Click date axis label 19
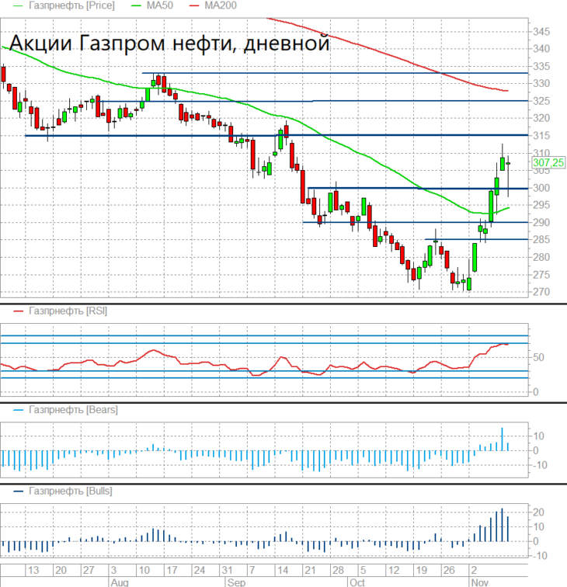This screenshot has height=587, width=567. pyautogui.click(x=421, y=571)
